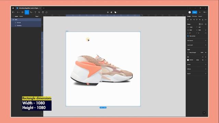Click the mask half-circle icon
The height and width of the screenshot is (123, 219).
pyautogui.click(x=112, y=12)
